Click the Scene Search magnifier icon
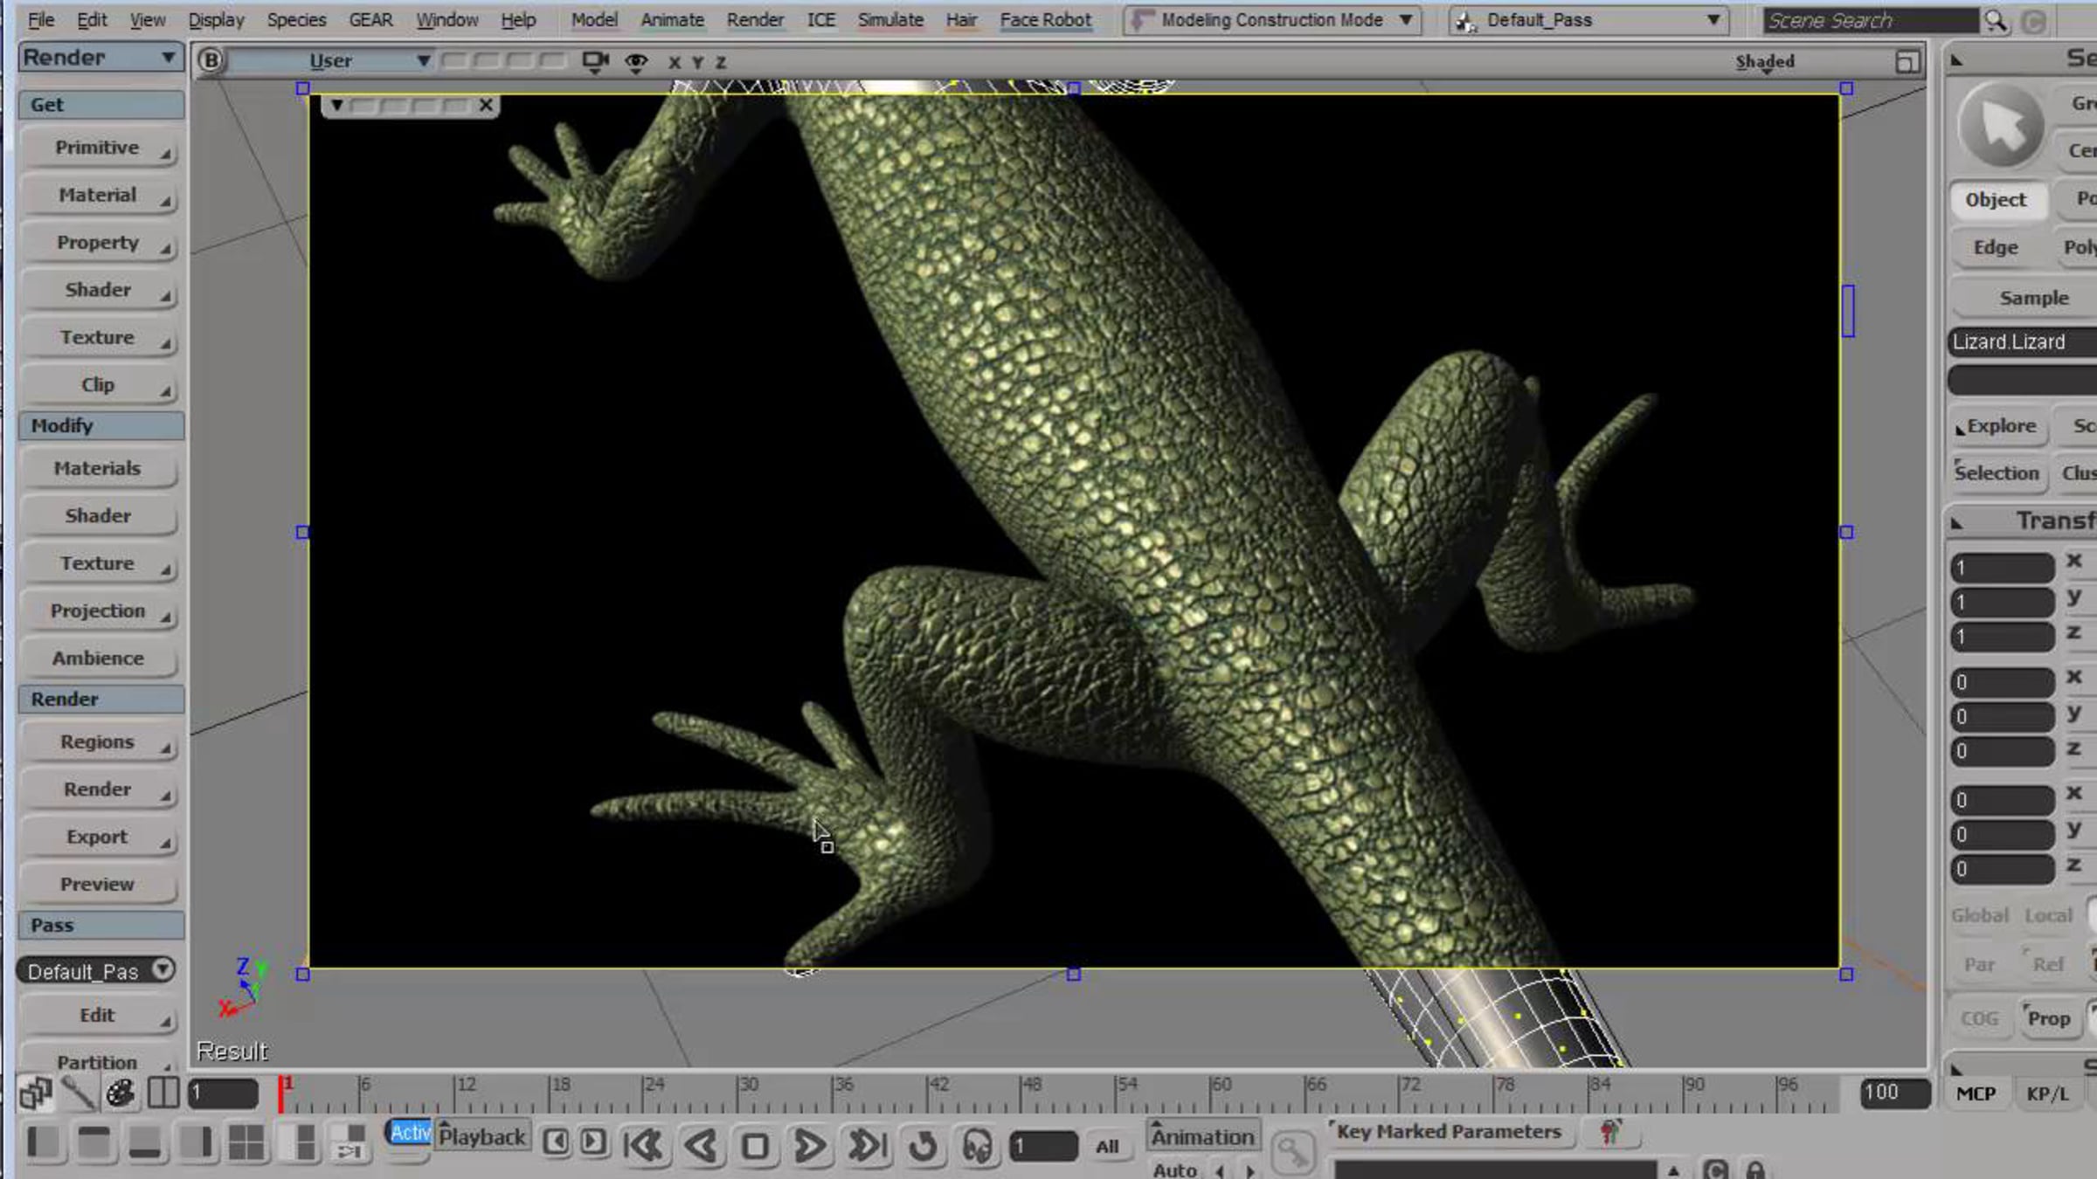The height and width of the screenshot is (1179, 2097). pos(1996,20)
